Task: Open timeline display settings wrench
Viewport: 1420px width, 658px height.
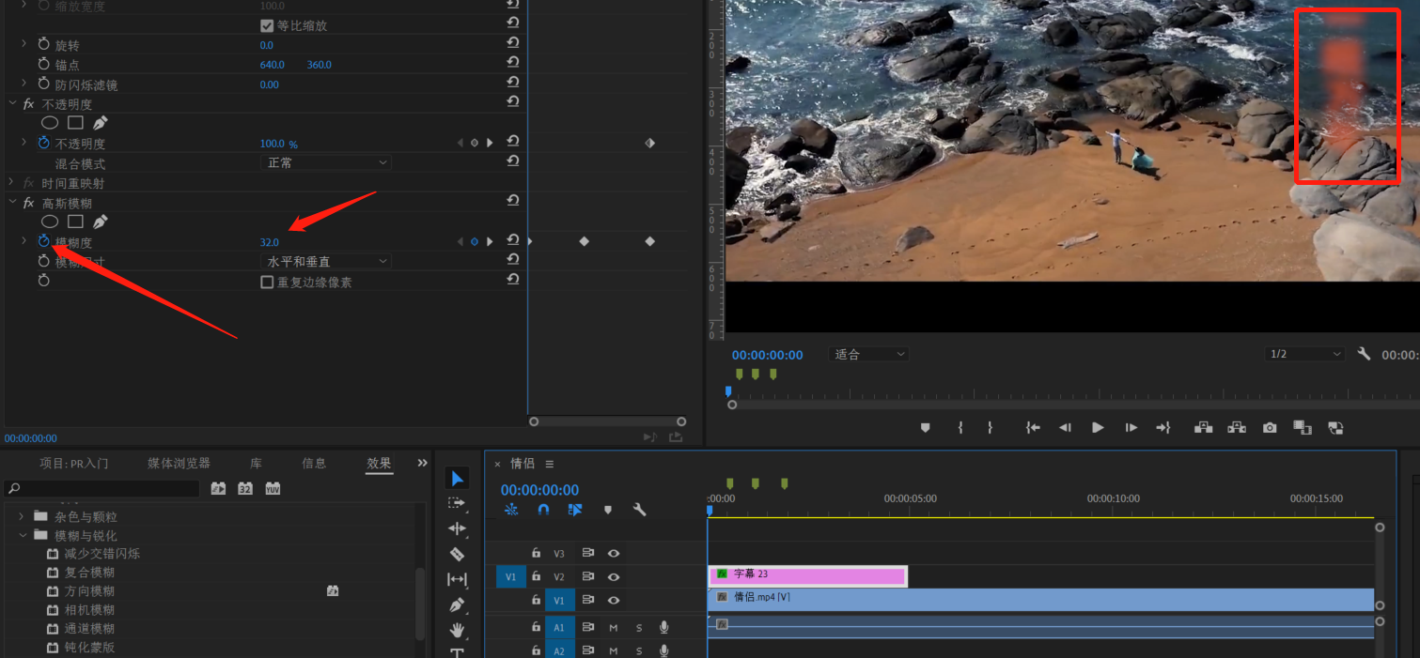Action: (639, 510)
